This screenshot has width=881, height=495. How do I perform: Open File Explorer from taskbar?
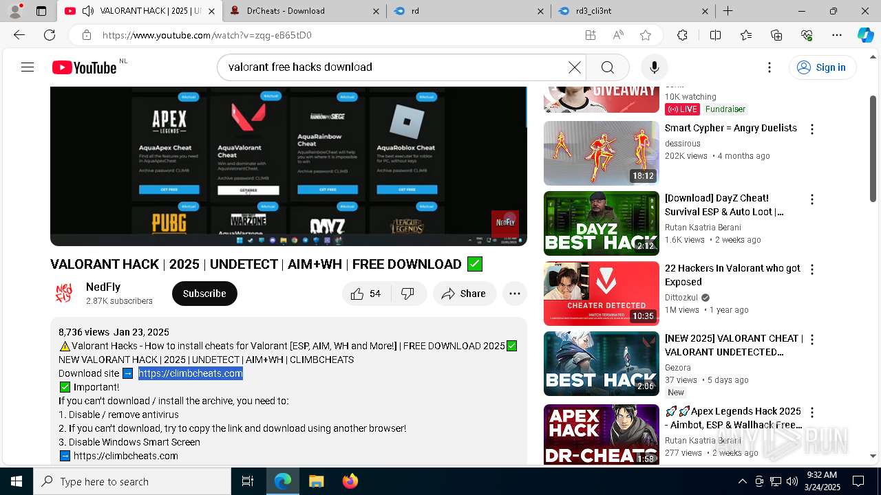tap(316, 481)
